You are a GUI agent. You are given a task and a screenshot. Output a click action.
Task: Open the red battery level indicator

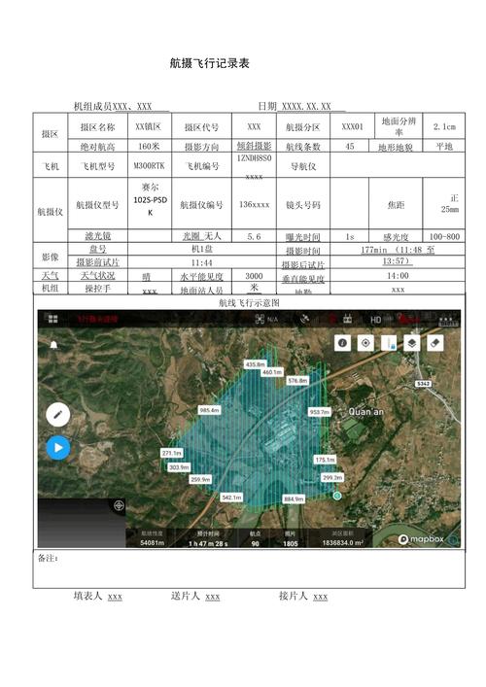click(408, 319)
